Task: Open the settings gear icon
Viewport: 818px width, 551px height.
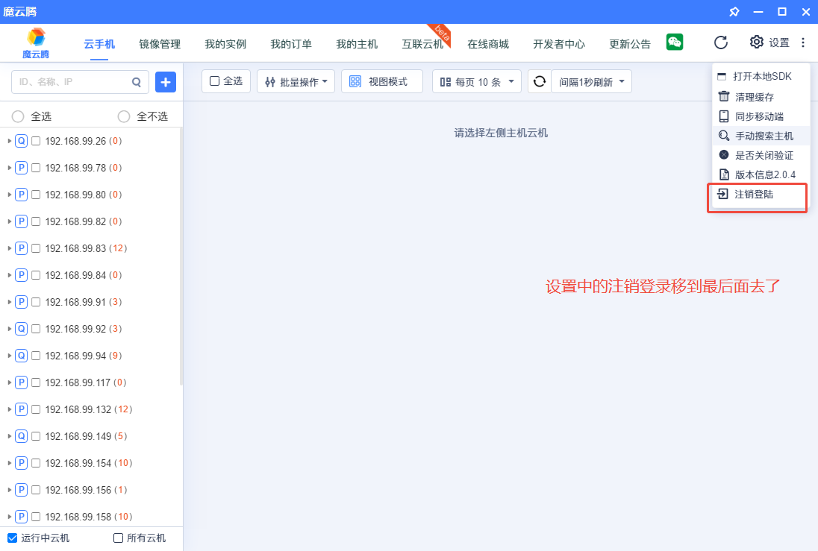Action: tap(757, 42)
